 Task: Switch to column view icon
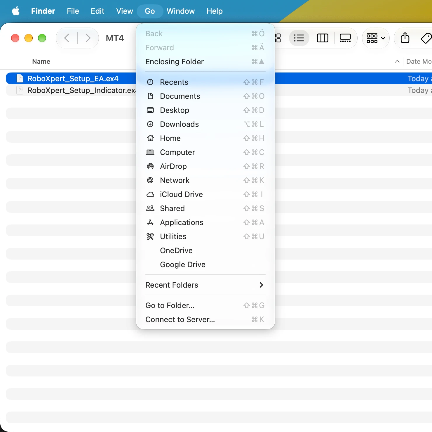[322, 38]
